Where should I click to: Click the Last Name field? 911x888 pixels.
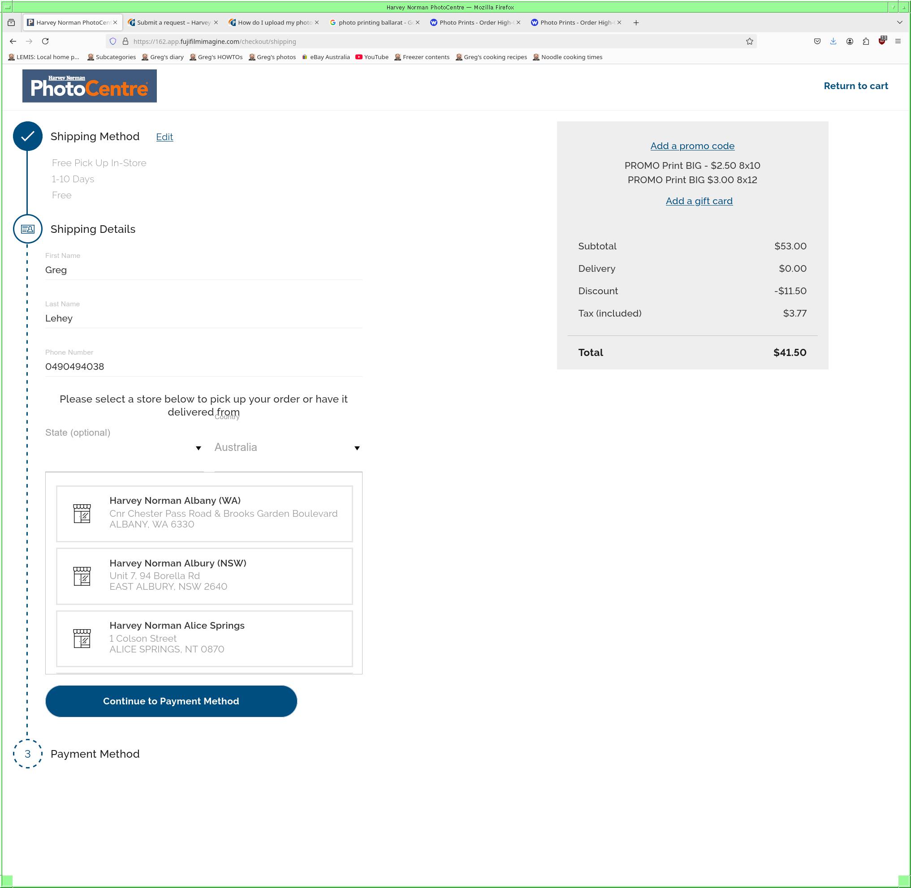[x=203, y=318]
